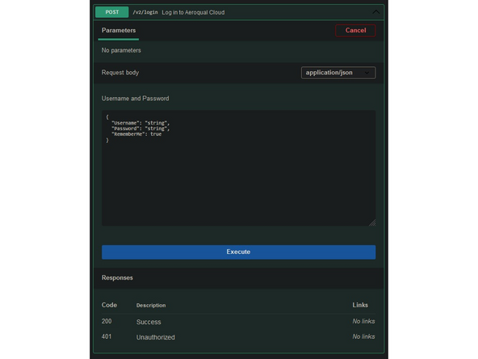Open the application/json content type dropdown
Viewport: 478px width, 359px height.
338,73
